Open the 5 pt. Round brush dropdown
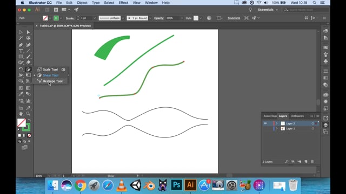 tap(150, 18)
